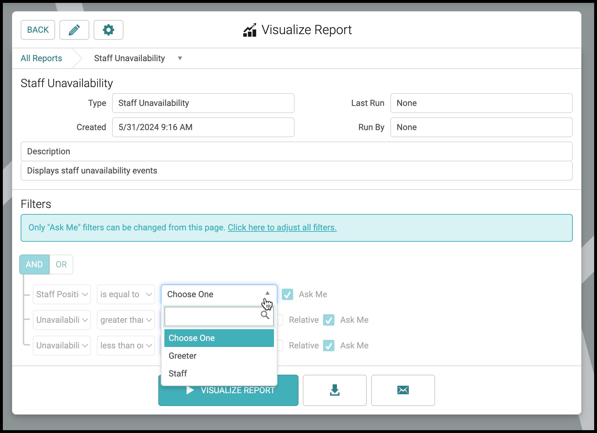The height and width of the screenshot is (433, 597).
Task: Toggle Ask Me for Staff Position filter
Action: (287, 294)
